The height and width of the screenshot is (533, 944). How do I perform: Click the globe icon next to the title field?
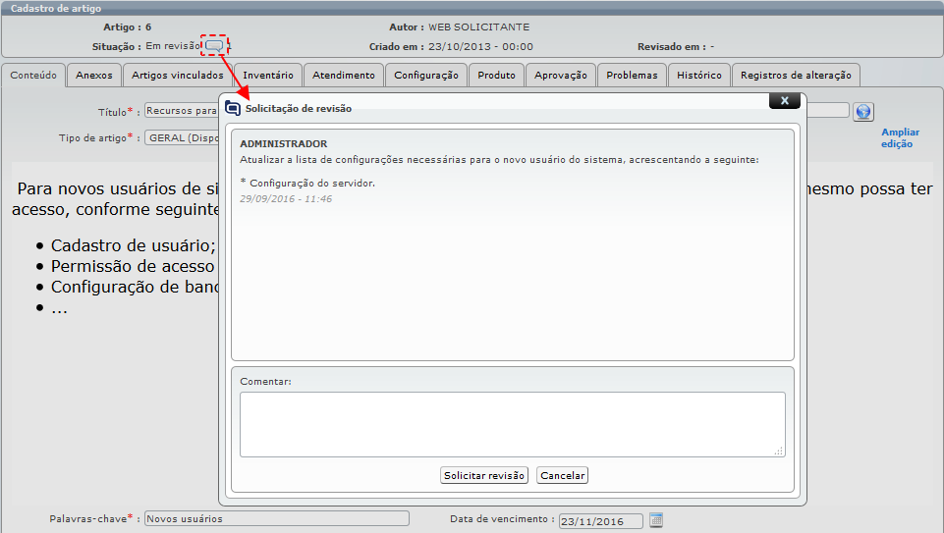(863, 112)
